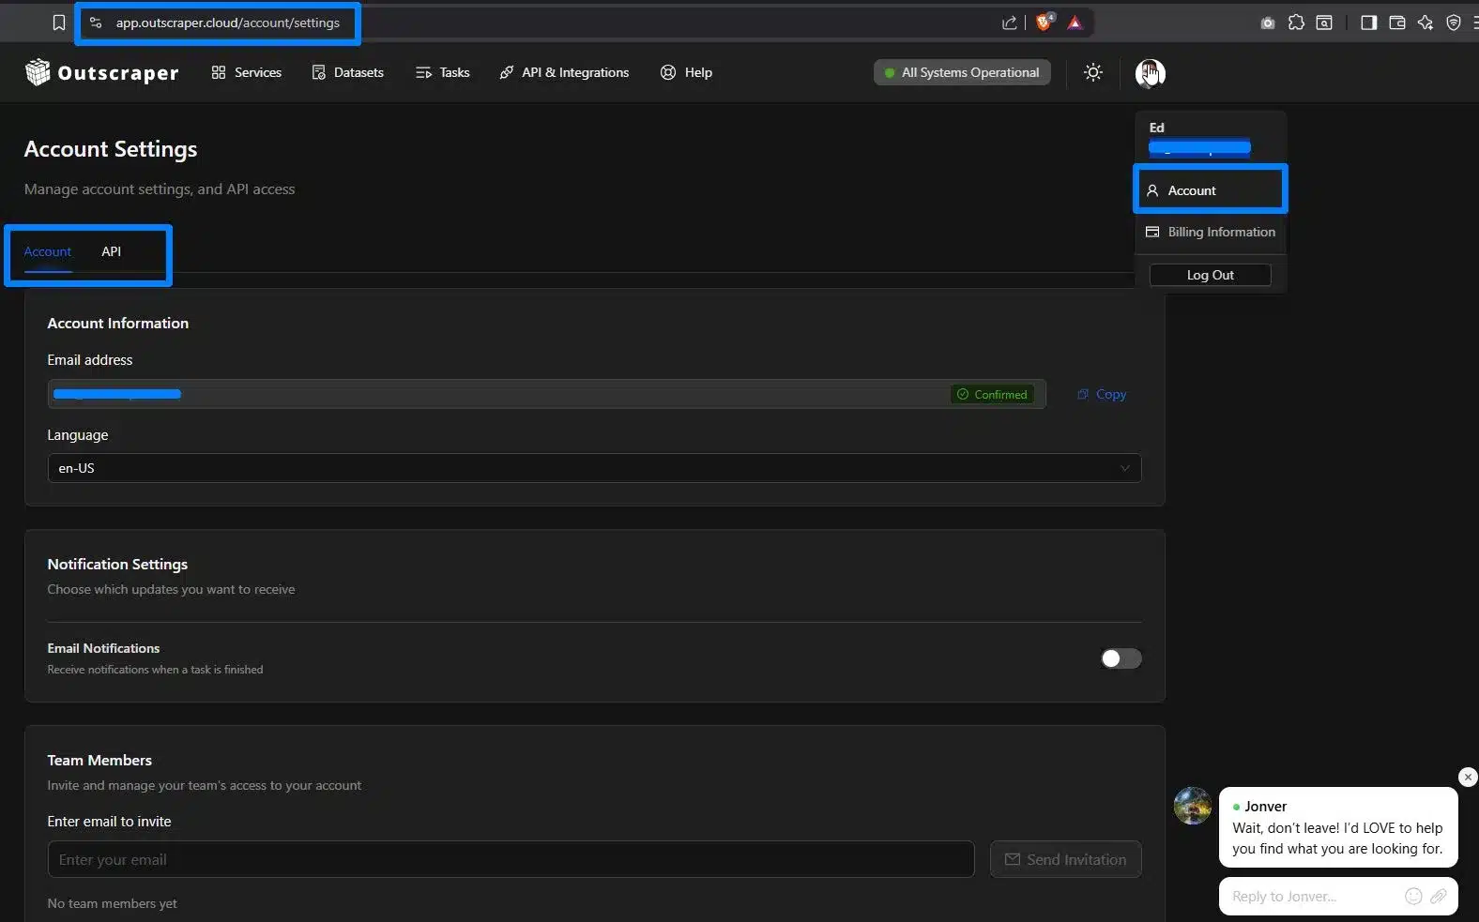Screen dimensions: 1479x922
Task: Click the user profile avatar
Action: pos(1150,72)
